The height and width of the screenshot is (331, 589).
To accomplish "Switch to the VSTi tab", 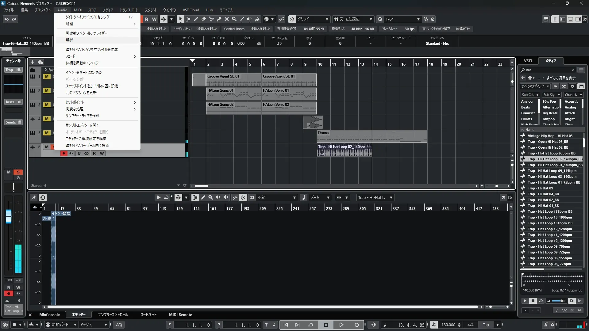I will click(528, 61).
